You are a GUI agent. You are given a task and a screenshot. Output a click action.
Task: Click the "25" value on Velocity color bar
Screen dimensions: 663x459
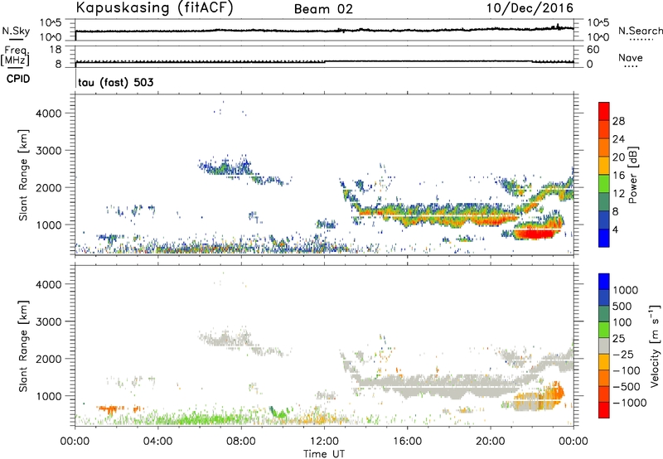[x=618, y=338]
